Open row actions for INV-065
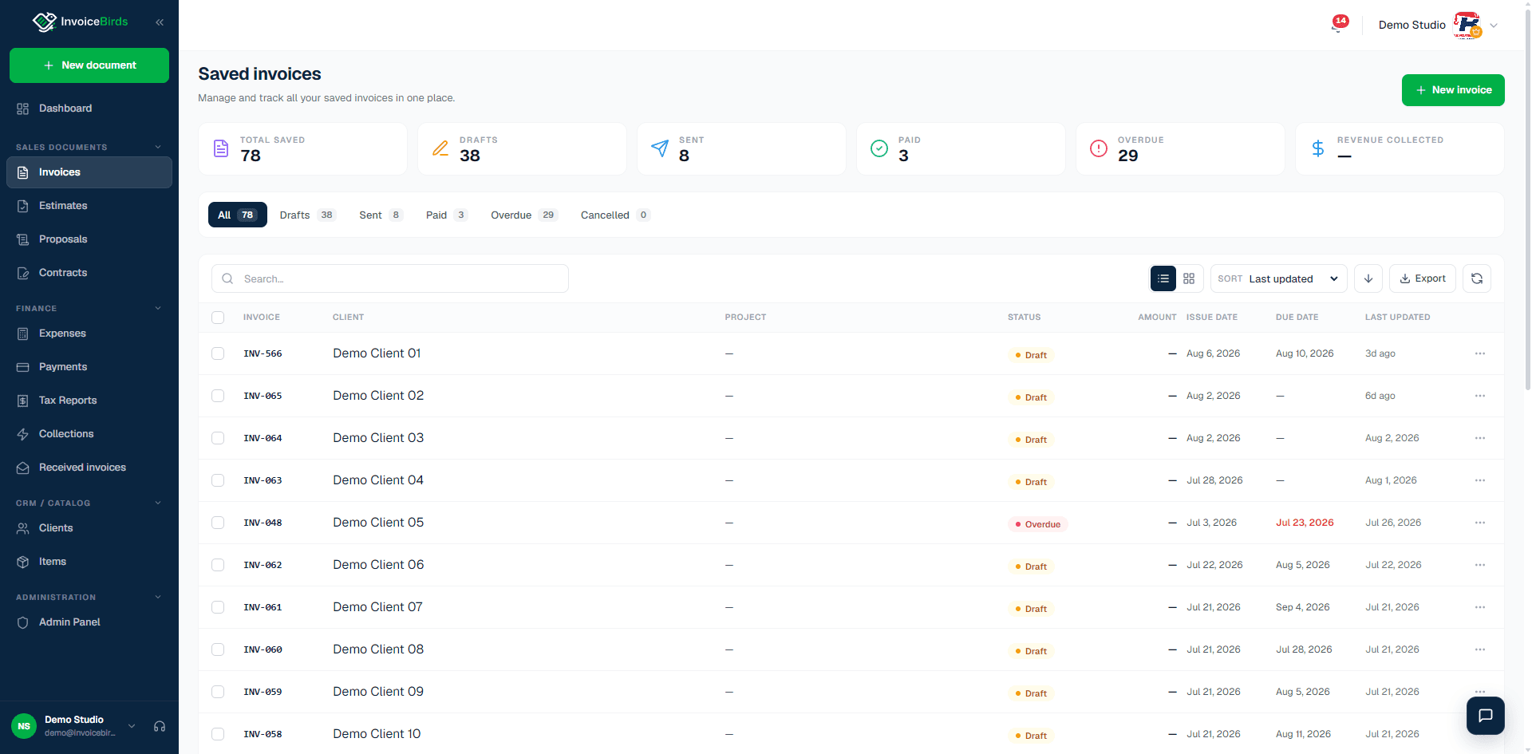Viewport: 1532px width, 754px height. (1480, 396)
